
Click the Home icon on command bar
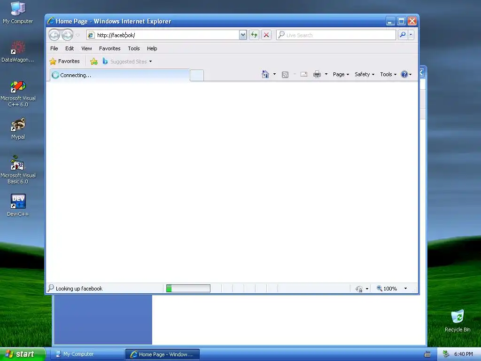pos(265,74)
